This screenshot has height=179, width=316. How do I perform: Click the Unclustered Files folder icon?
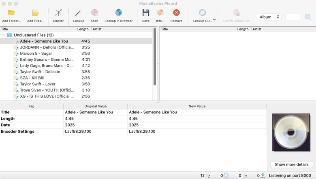tap(10, 35)
